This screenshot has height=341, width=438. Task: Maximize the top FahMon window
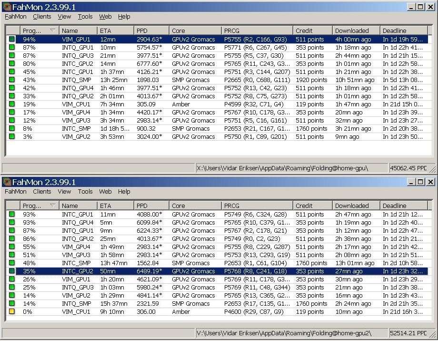pos(420,7)
